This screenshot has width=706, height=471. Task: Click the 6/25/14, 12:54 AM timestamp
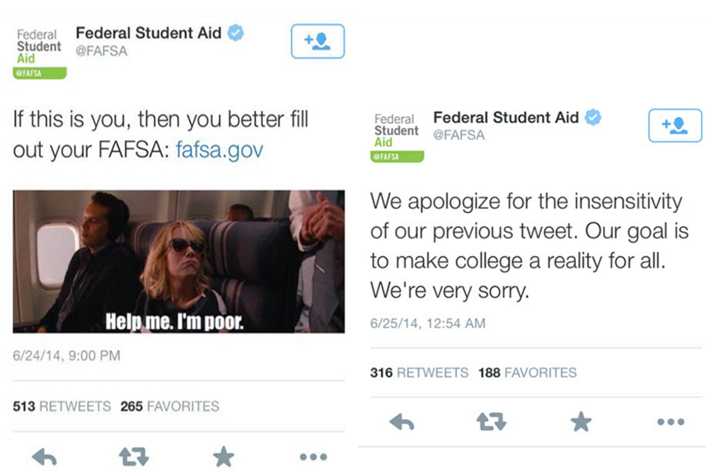428,323
